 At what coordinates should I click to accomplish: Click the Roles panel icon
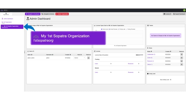click(148, 48)
